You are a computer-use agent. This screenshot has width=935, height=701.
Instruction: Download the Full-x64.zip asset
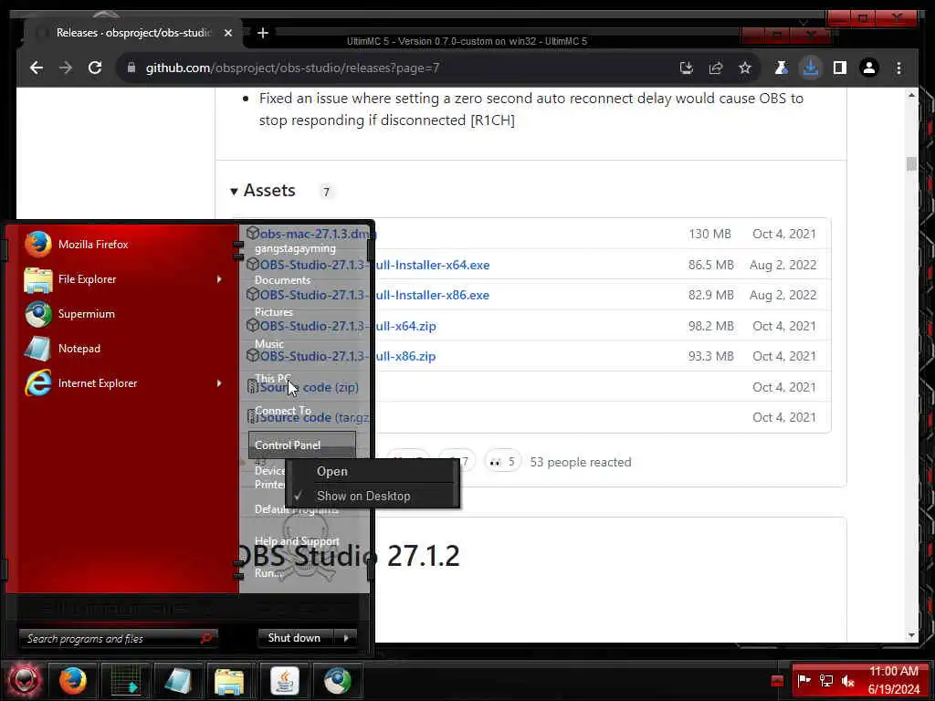405,326
